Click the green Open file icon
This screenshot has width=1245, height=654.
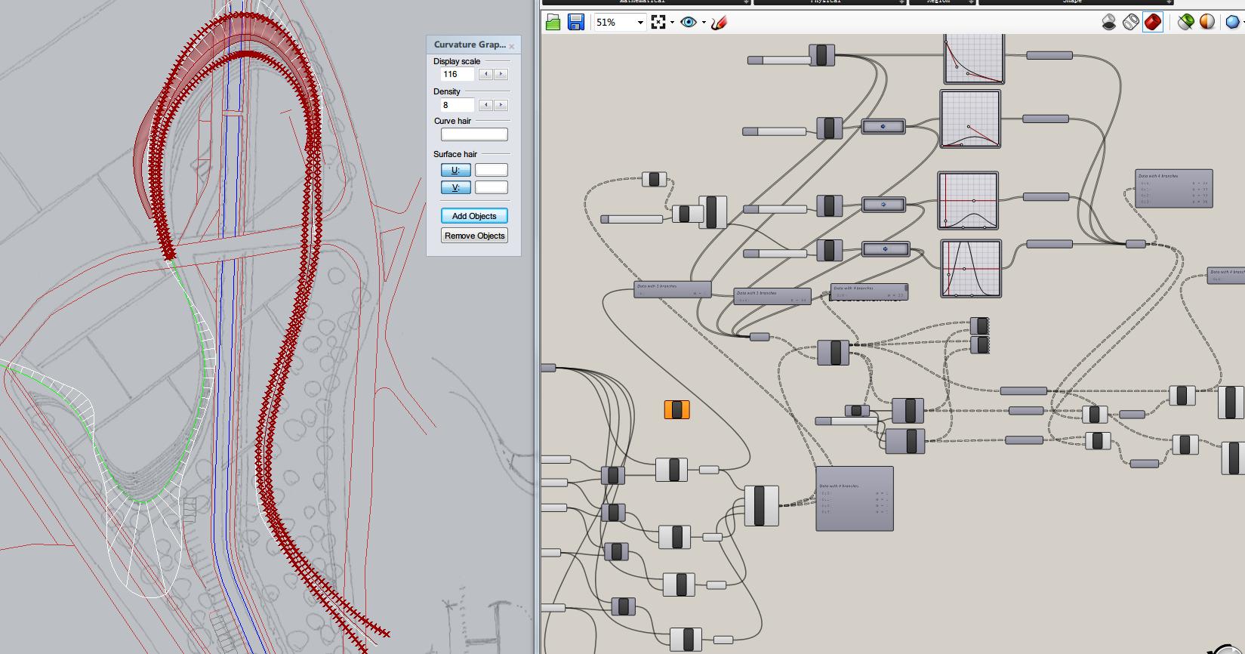point(553,23)
